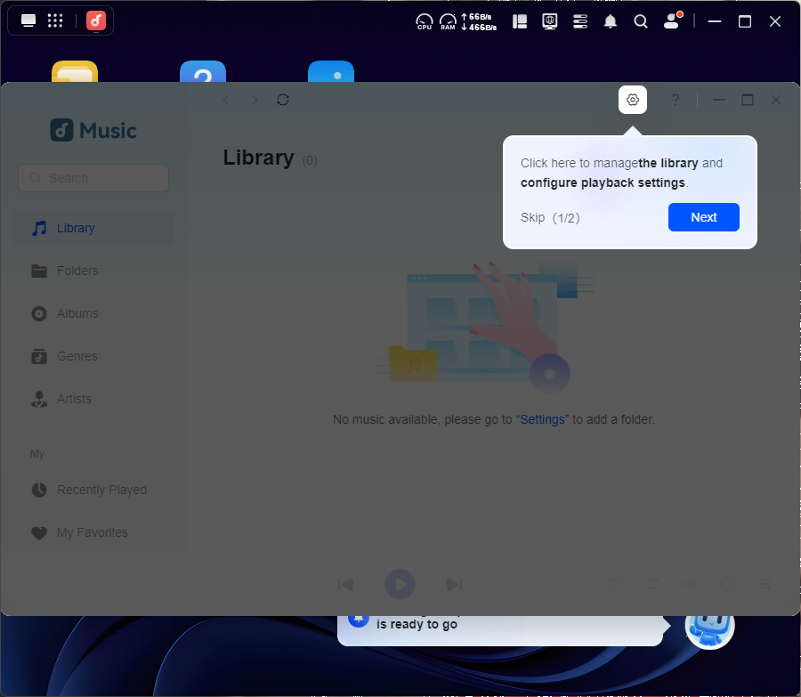Select Library in the sidebar
Screen dimensions: 801x697
coord(76,228)
